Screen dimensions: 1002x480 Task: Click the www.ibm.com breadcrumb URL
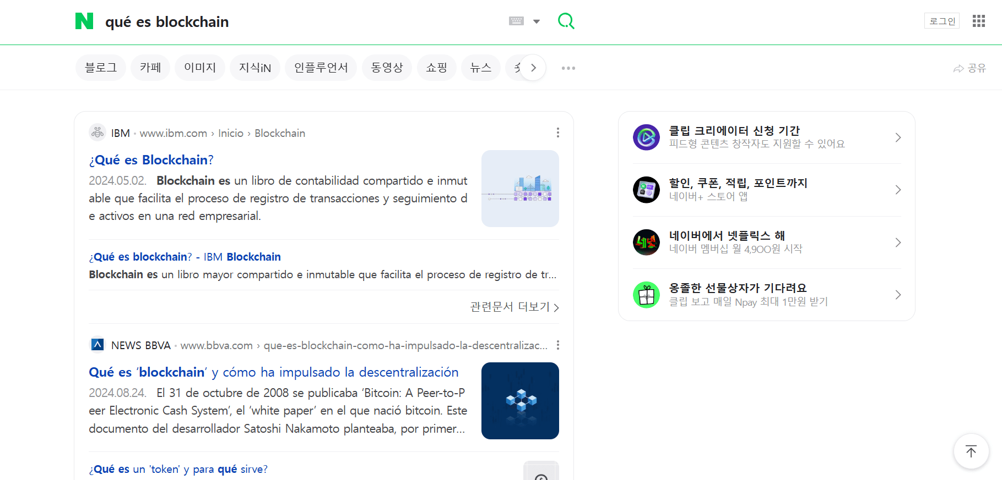point(173,133)
